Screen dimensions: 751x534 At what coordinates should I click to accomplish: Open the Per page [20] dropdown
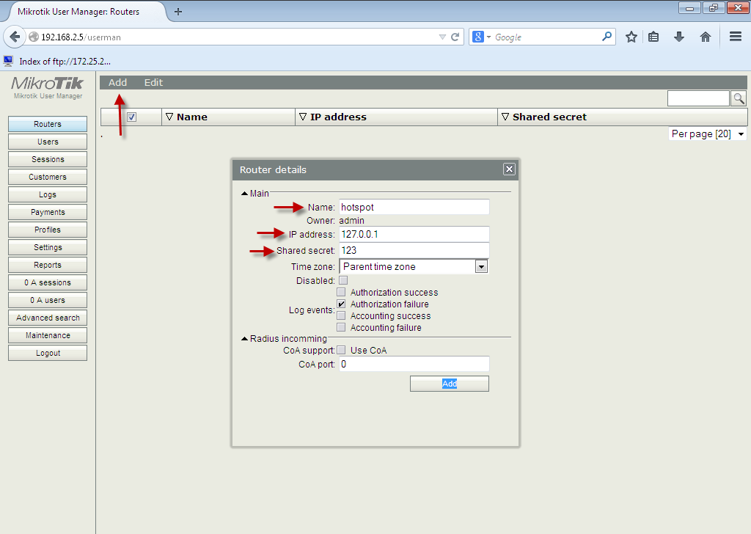point(708,133)
